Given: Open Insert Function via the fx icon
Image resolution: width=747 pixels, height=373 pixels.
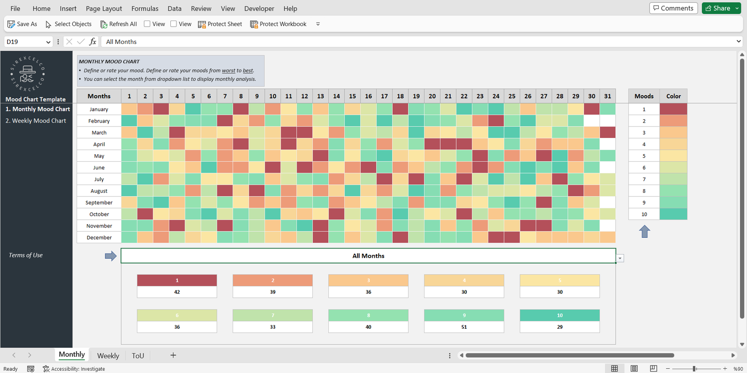Looking at the screenshot, I should pos(93,41).
